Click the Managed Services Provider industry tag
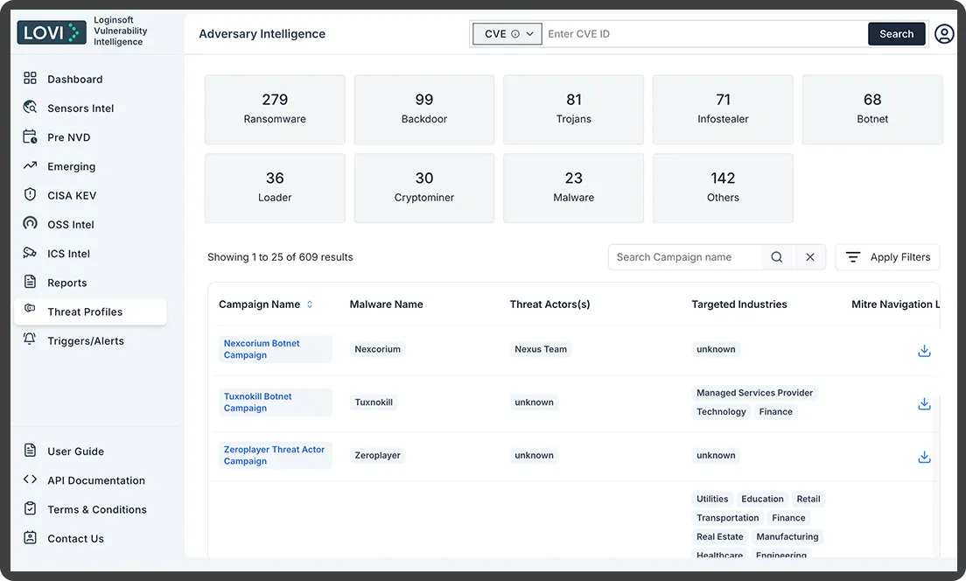Image resolution: width=966 pixels, height=581 pixels. click(754, 393)
